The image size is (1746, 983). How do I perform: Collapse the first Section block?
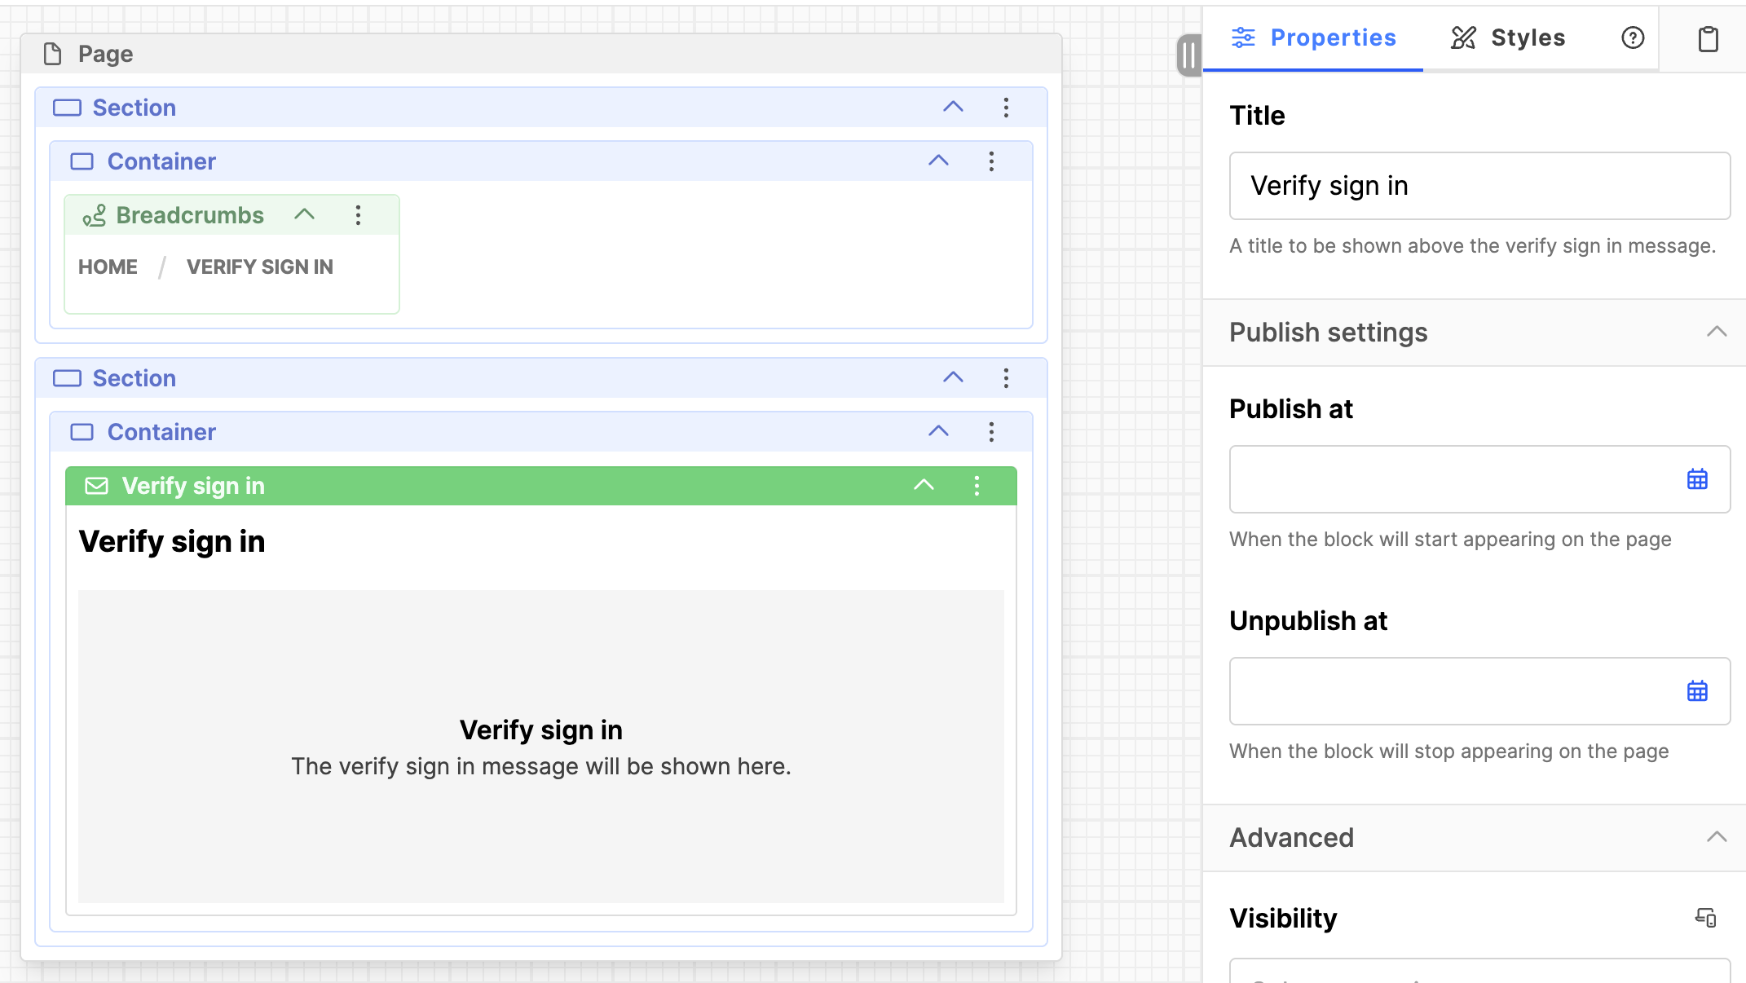click(953, 108)
